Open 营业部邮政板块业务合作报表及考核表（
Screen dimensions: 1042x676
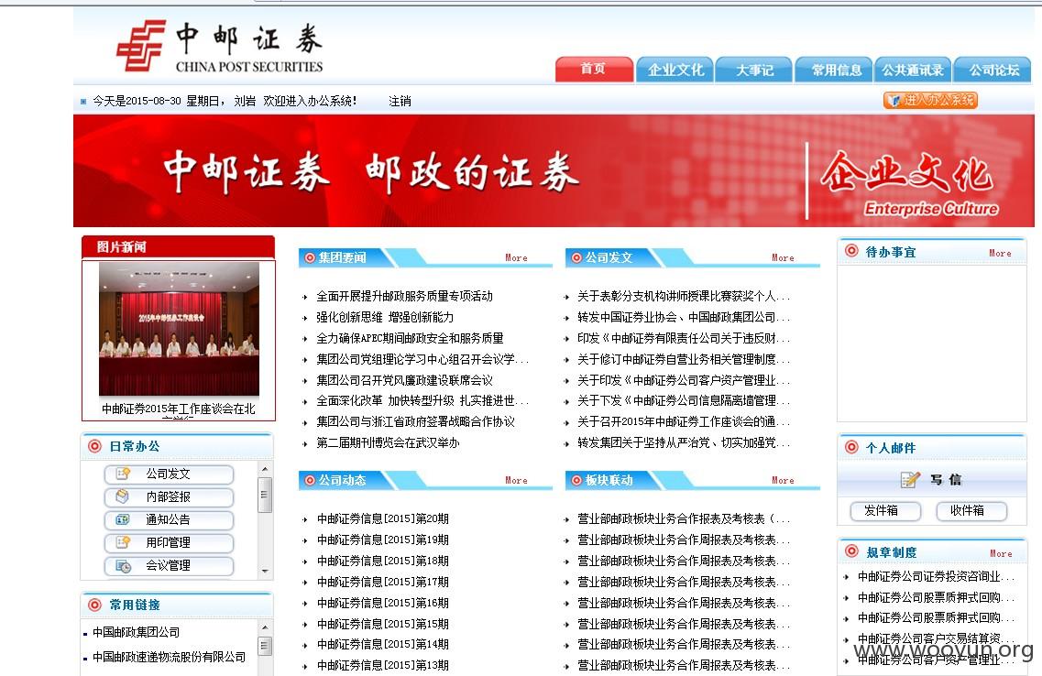coord(683,518)
